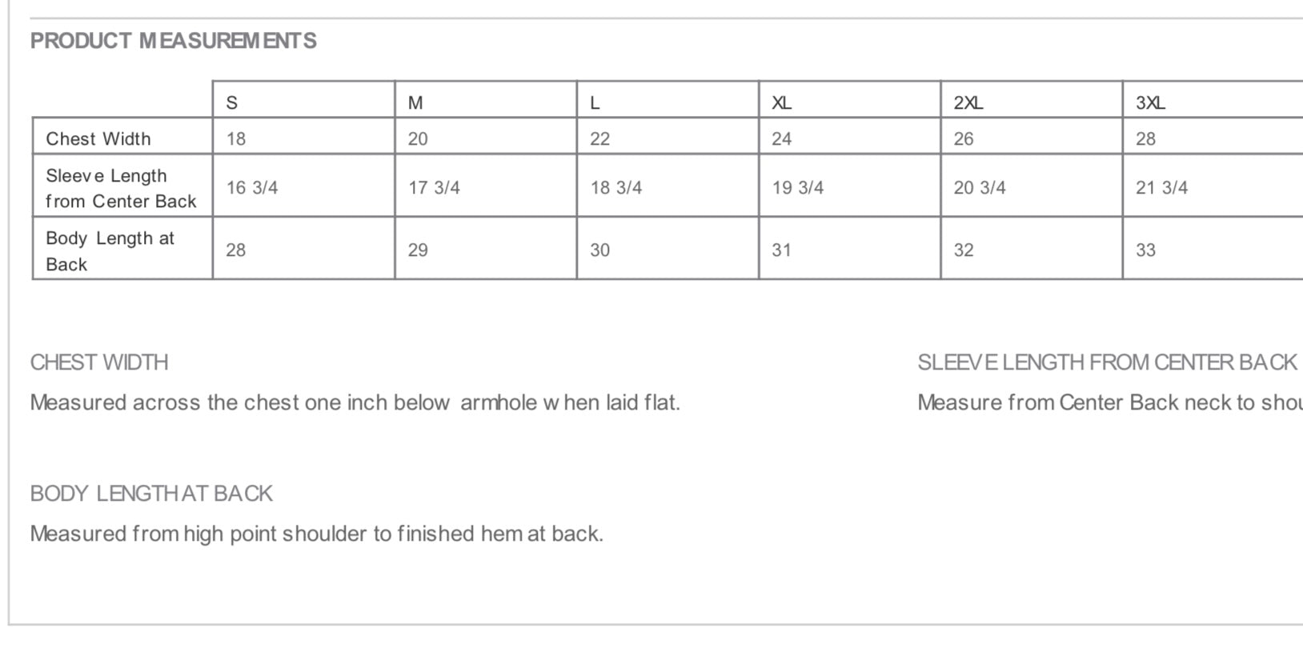Click sleeve length value 21 3/4
Viewport: 1303px width, 648px height.
tap(1161, 188)
